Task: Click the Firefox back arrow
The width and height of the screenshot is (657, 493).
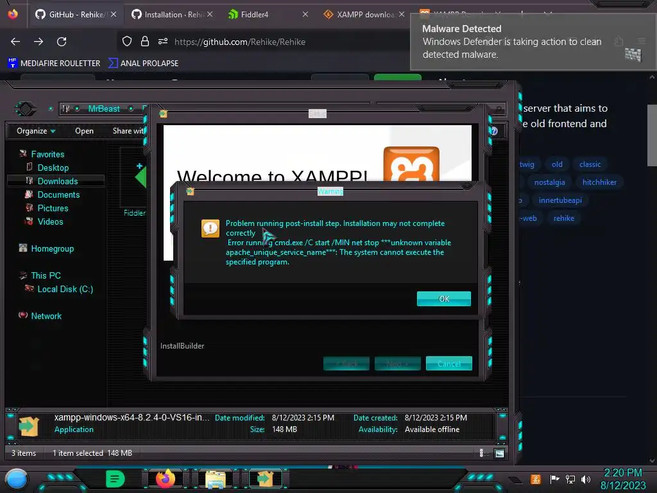Action: pos(15,42)
